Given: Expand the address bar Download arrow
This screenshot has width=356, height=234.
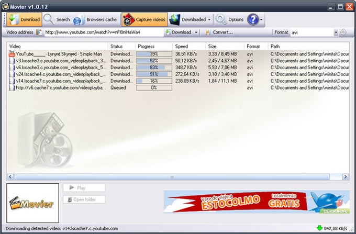Looking at the screenshot, I should point(196,32).
